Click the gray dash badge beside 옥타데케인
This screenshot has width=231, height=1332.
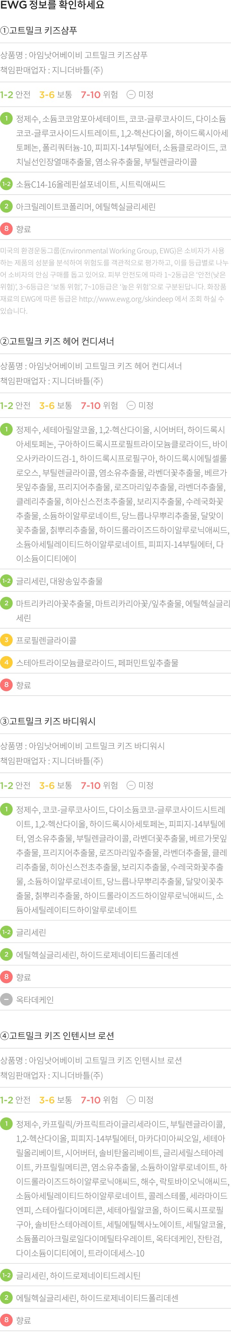tap(6, 999)
